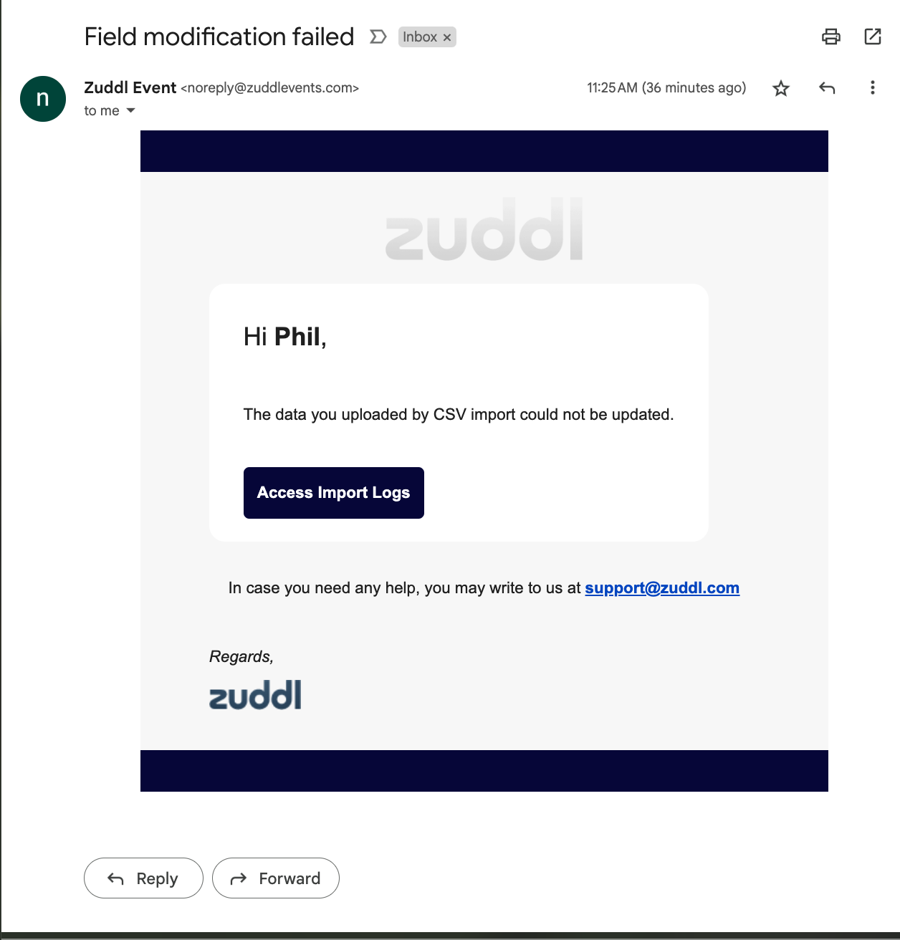Click the sender's green avatar icon

(43, 99)
